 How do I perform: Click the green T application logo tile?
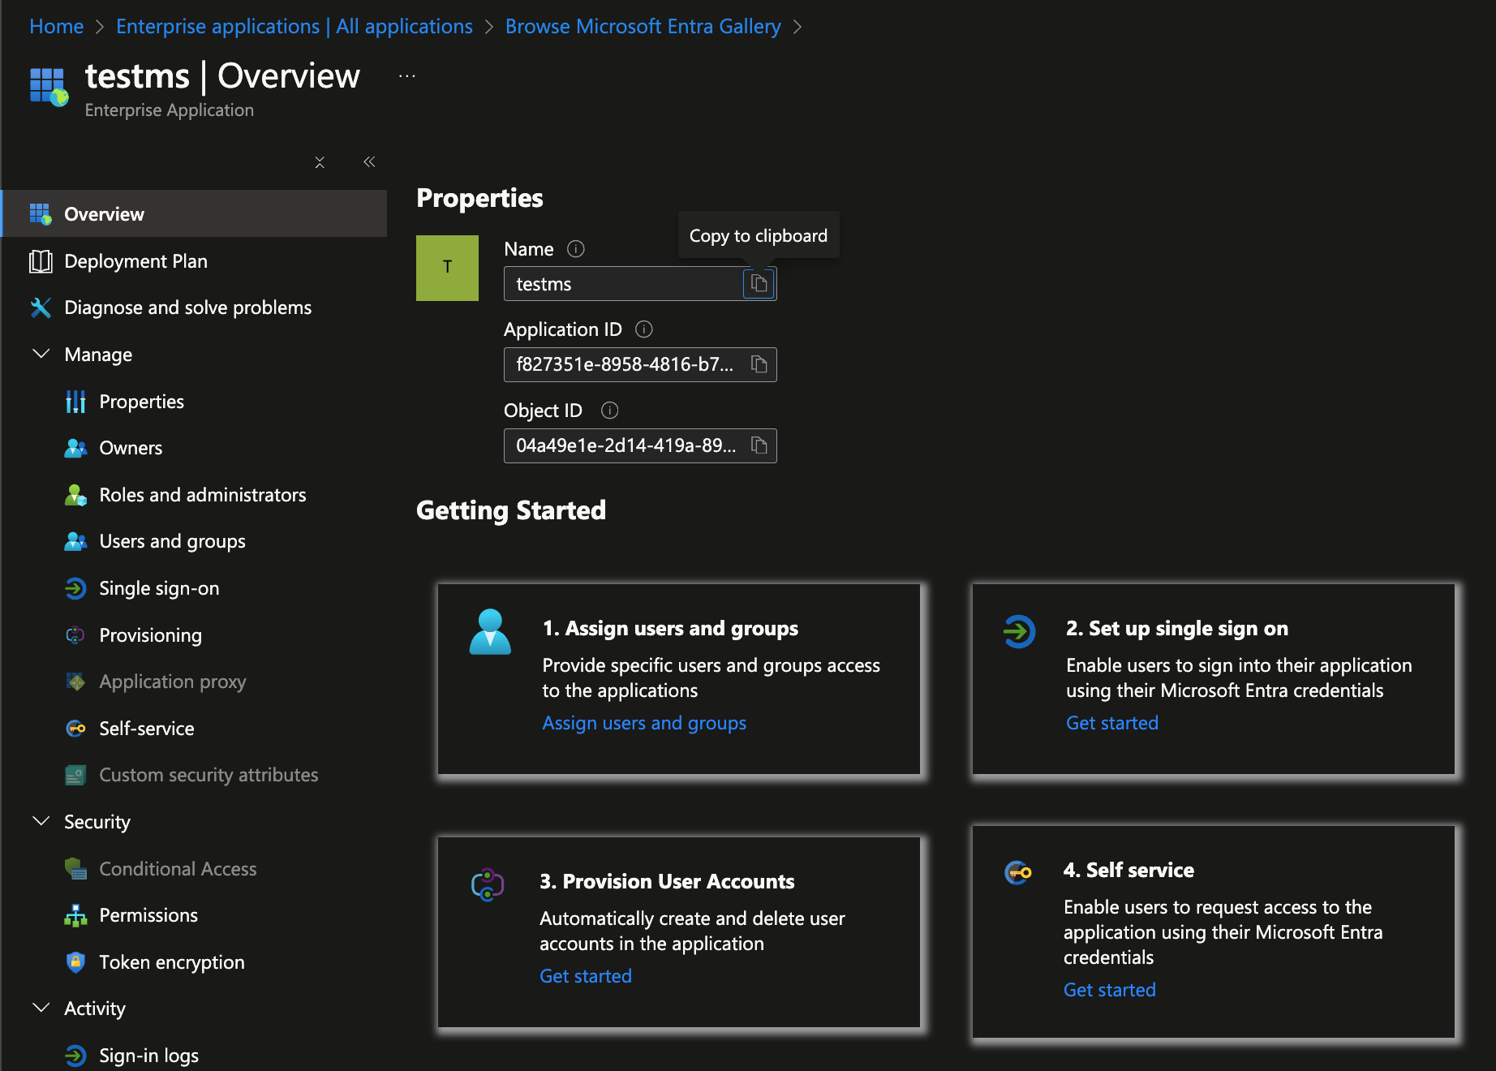[447, 268]
